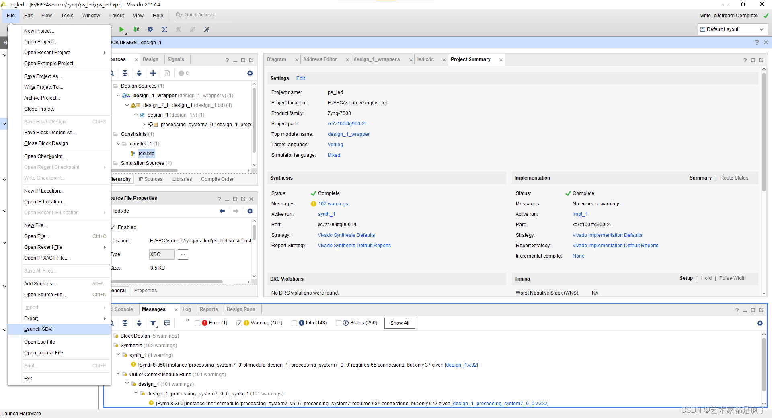
Task: Collapse all messages in Messages panel
Action: 125,323
